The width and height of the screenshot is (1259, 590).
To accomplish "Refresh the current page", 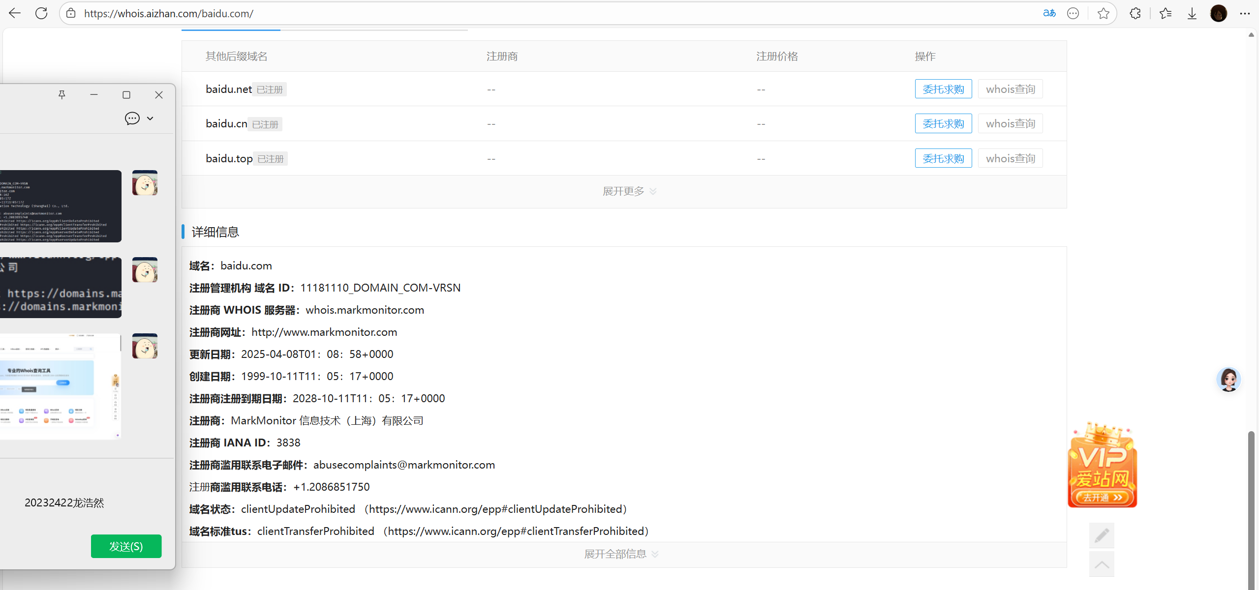I will (x=41, y=13).
